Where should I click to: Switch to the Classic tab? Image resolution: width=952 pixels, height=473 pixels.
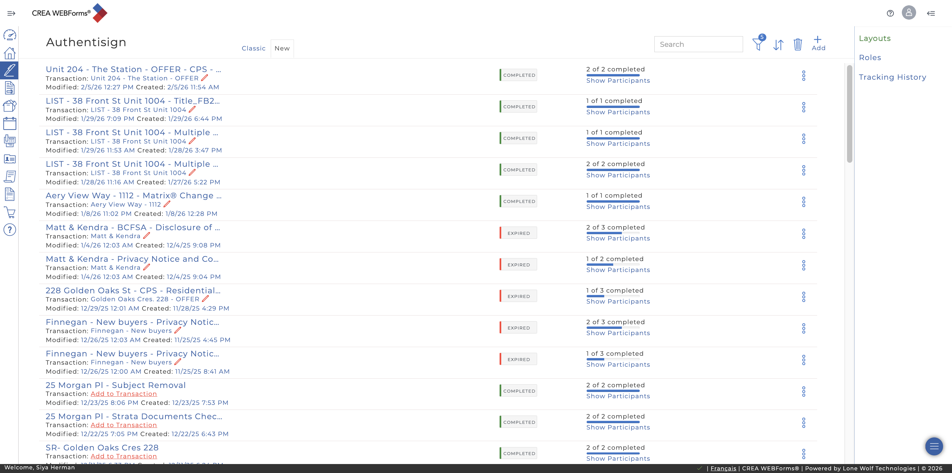(253, 48)
